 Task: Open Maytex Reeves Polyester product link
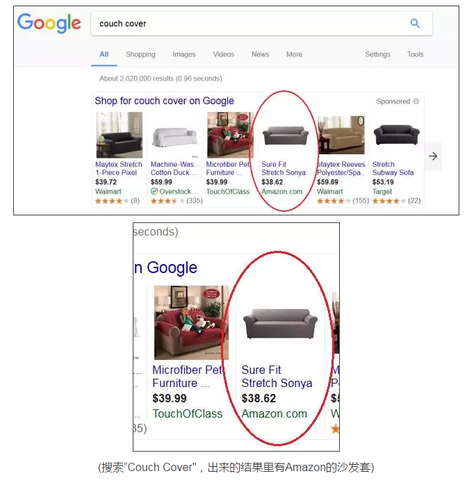(x=341, y=168)
